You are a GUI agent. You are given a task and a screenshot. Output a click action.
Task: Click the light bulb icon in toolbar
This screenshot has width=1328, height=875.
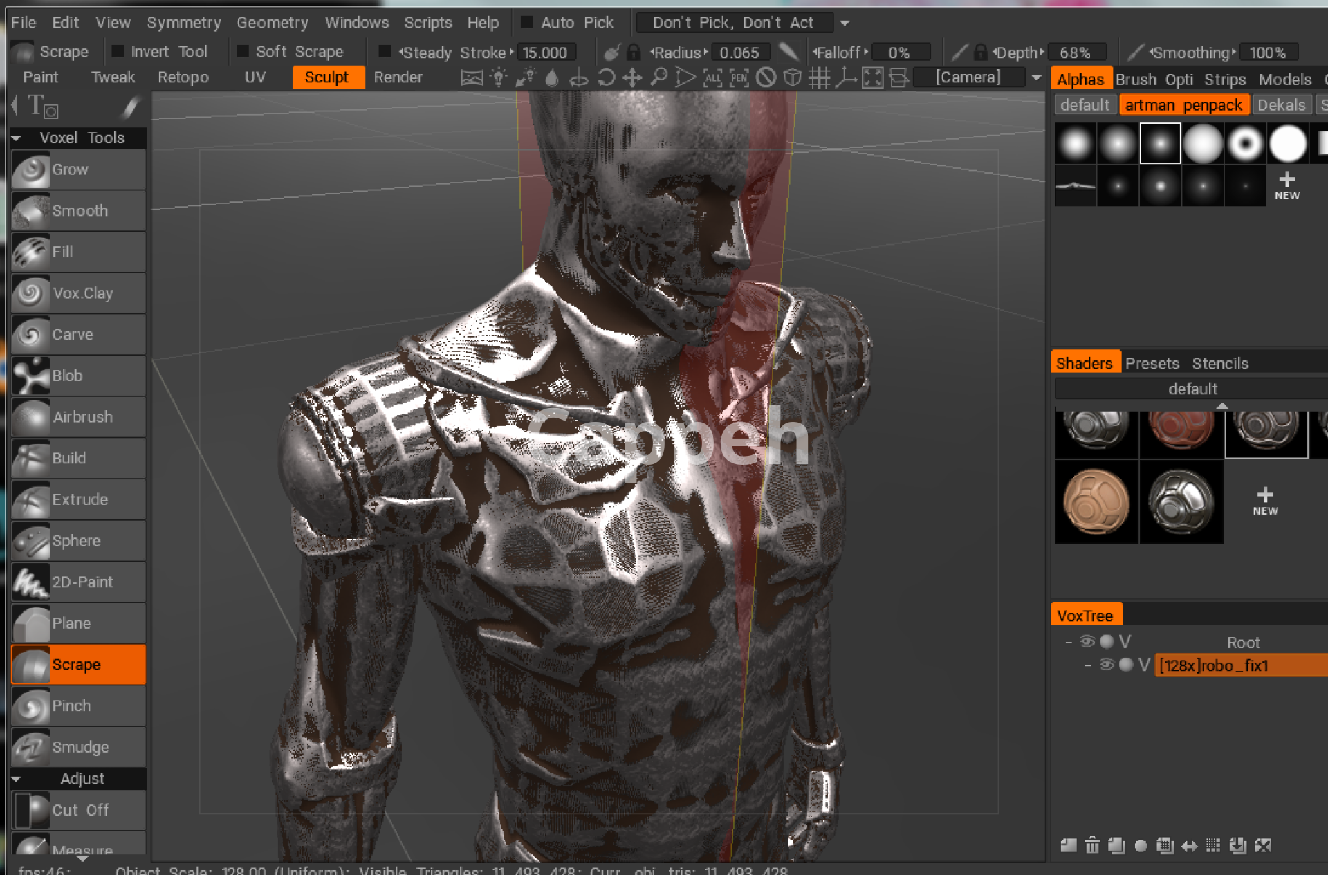click(x=499, y=77)
